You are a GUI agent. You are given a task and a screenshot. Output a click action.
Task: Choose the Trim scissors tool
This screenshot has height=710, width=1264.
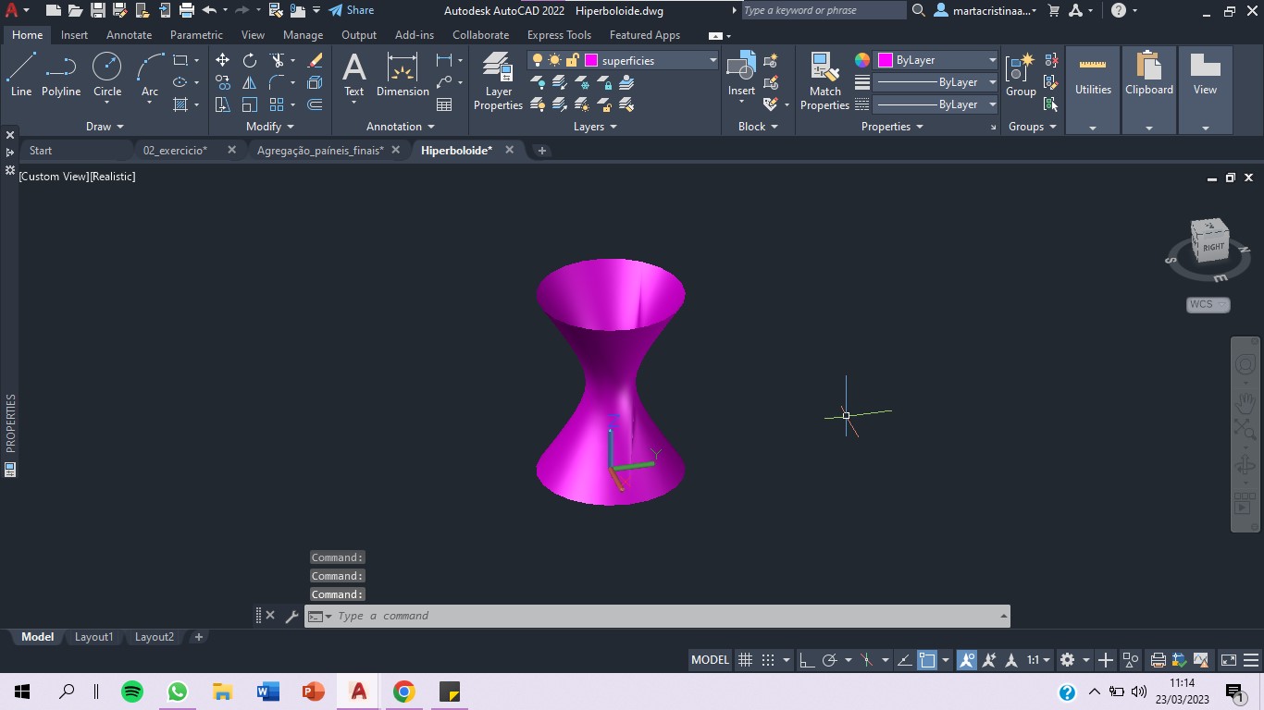(277, 60)
